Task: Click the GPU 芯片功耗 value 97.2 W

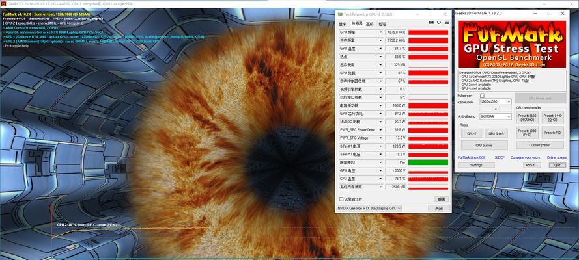Action: tap(395, 114)
